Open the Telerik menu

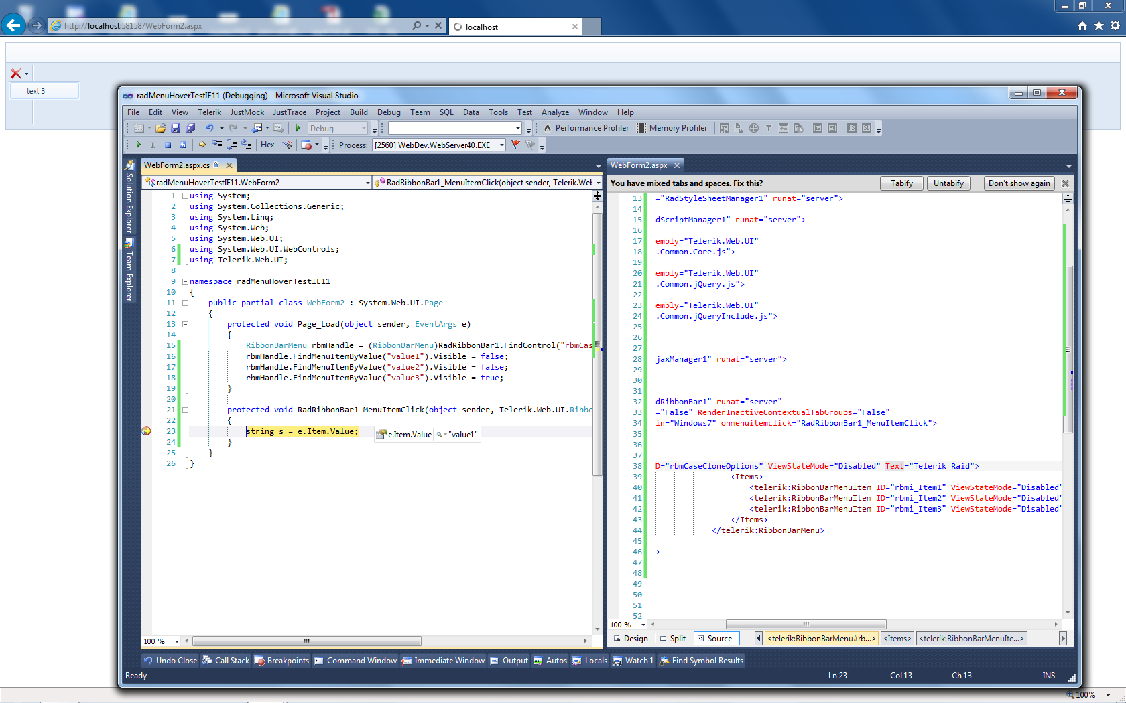209,112
